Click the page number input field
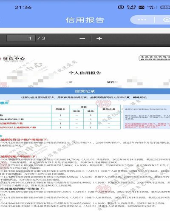The height and width of the screenshot is (221, 170). point(21,38)
